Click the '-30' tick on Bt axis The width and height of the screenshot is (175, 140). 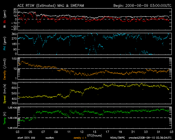pos(14,29)
